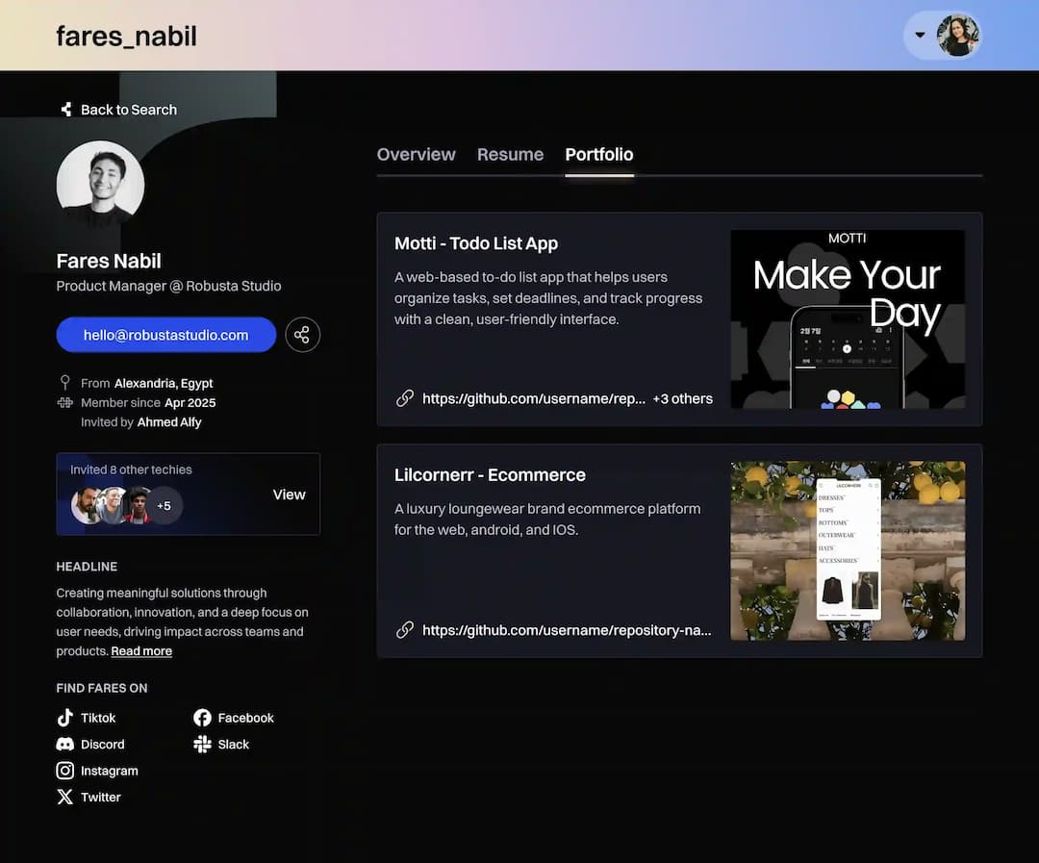
Task: Click the hello@robustastudio.com email button
Action: tap(165, 335)
